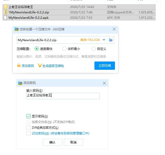Viewport: 165px width, 155px height.
Task: Click the date 2026/7/22 7:48
Action: (81, 12)
